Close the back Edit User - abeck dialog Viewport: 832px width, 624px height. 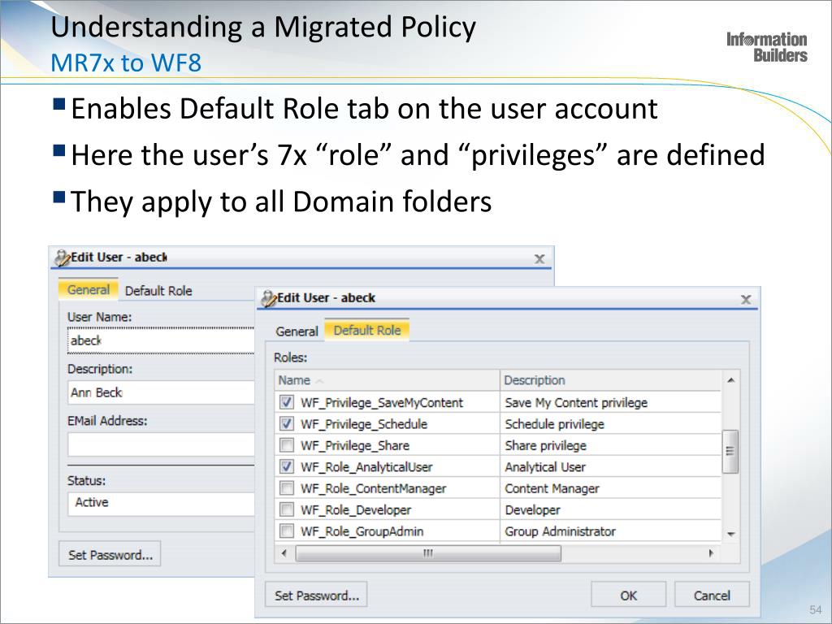click(x=539, y=259)
